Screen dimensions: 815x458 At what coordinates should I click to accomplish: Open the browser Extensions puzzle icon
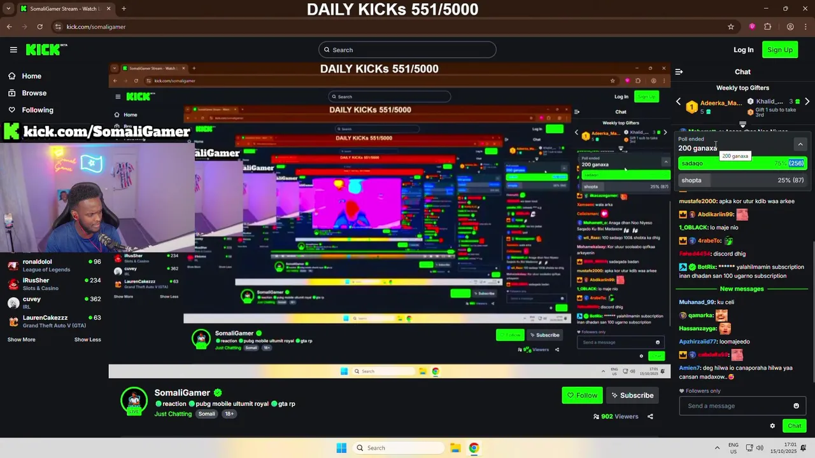click(767, 27)
